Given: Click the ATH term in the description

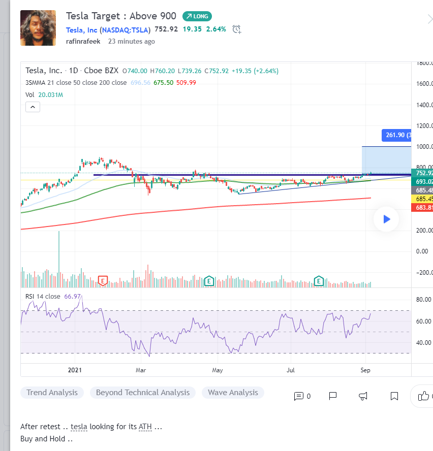Looking at the screenshot, I should [x=145, y=427].
